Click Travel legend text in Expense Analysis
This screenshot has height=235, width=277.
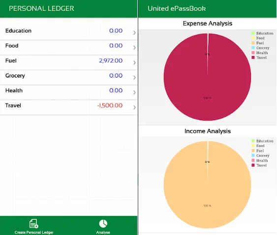261,57
